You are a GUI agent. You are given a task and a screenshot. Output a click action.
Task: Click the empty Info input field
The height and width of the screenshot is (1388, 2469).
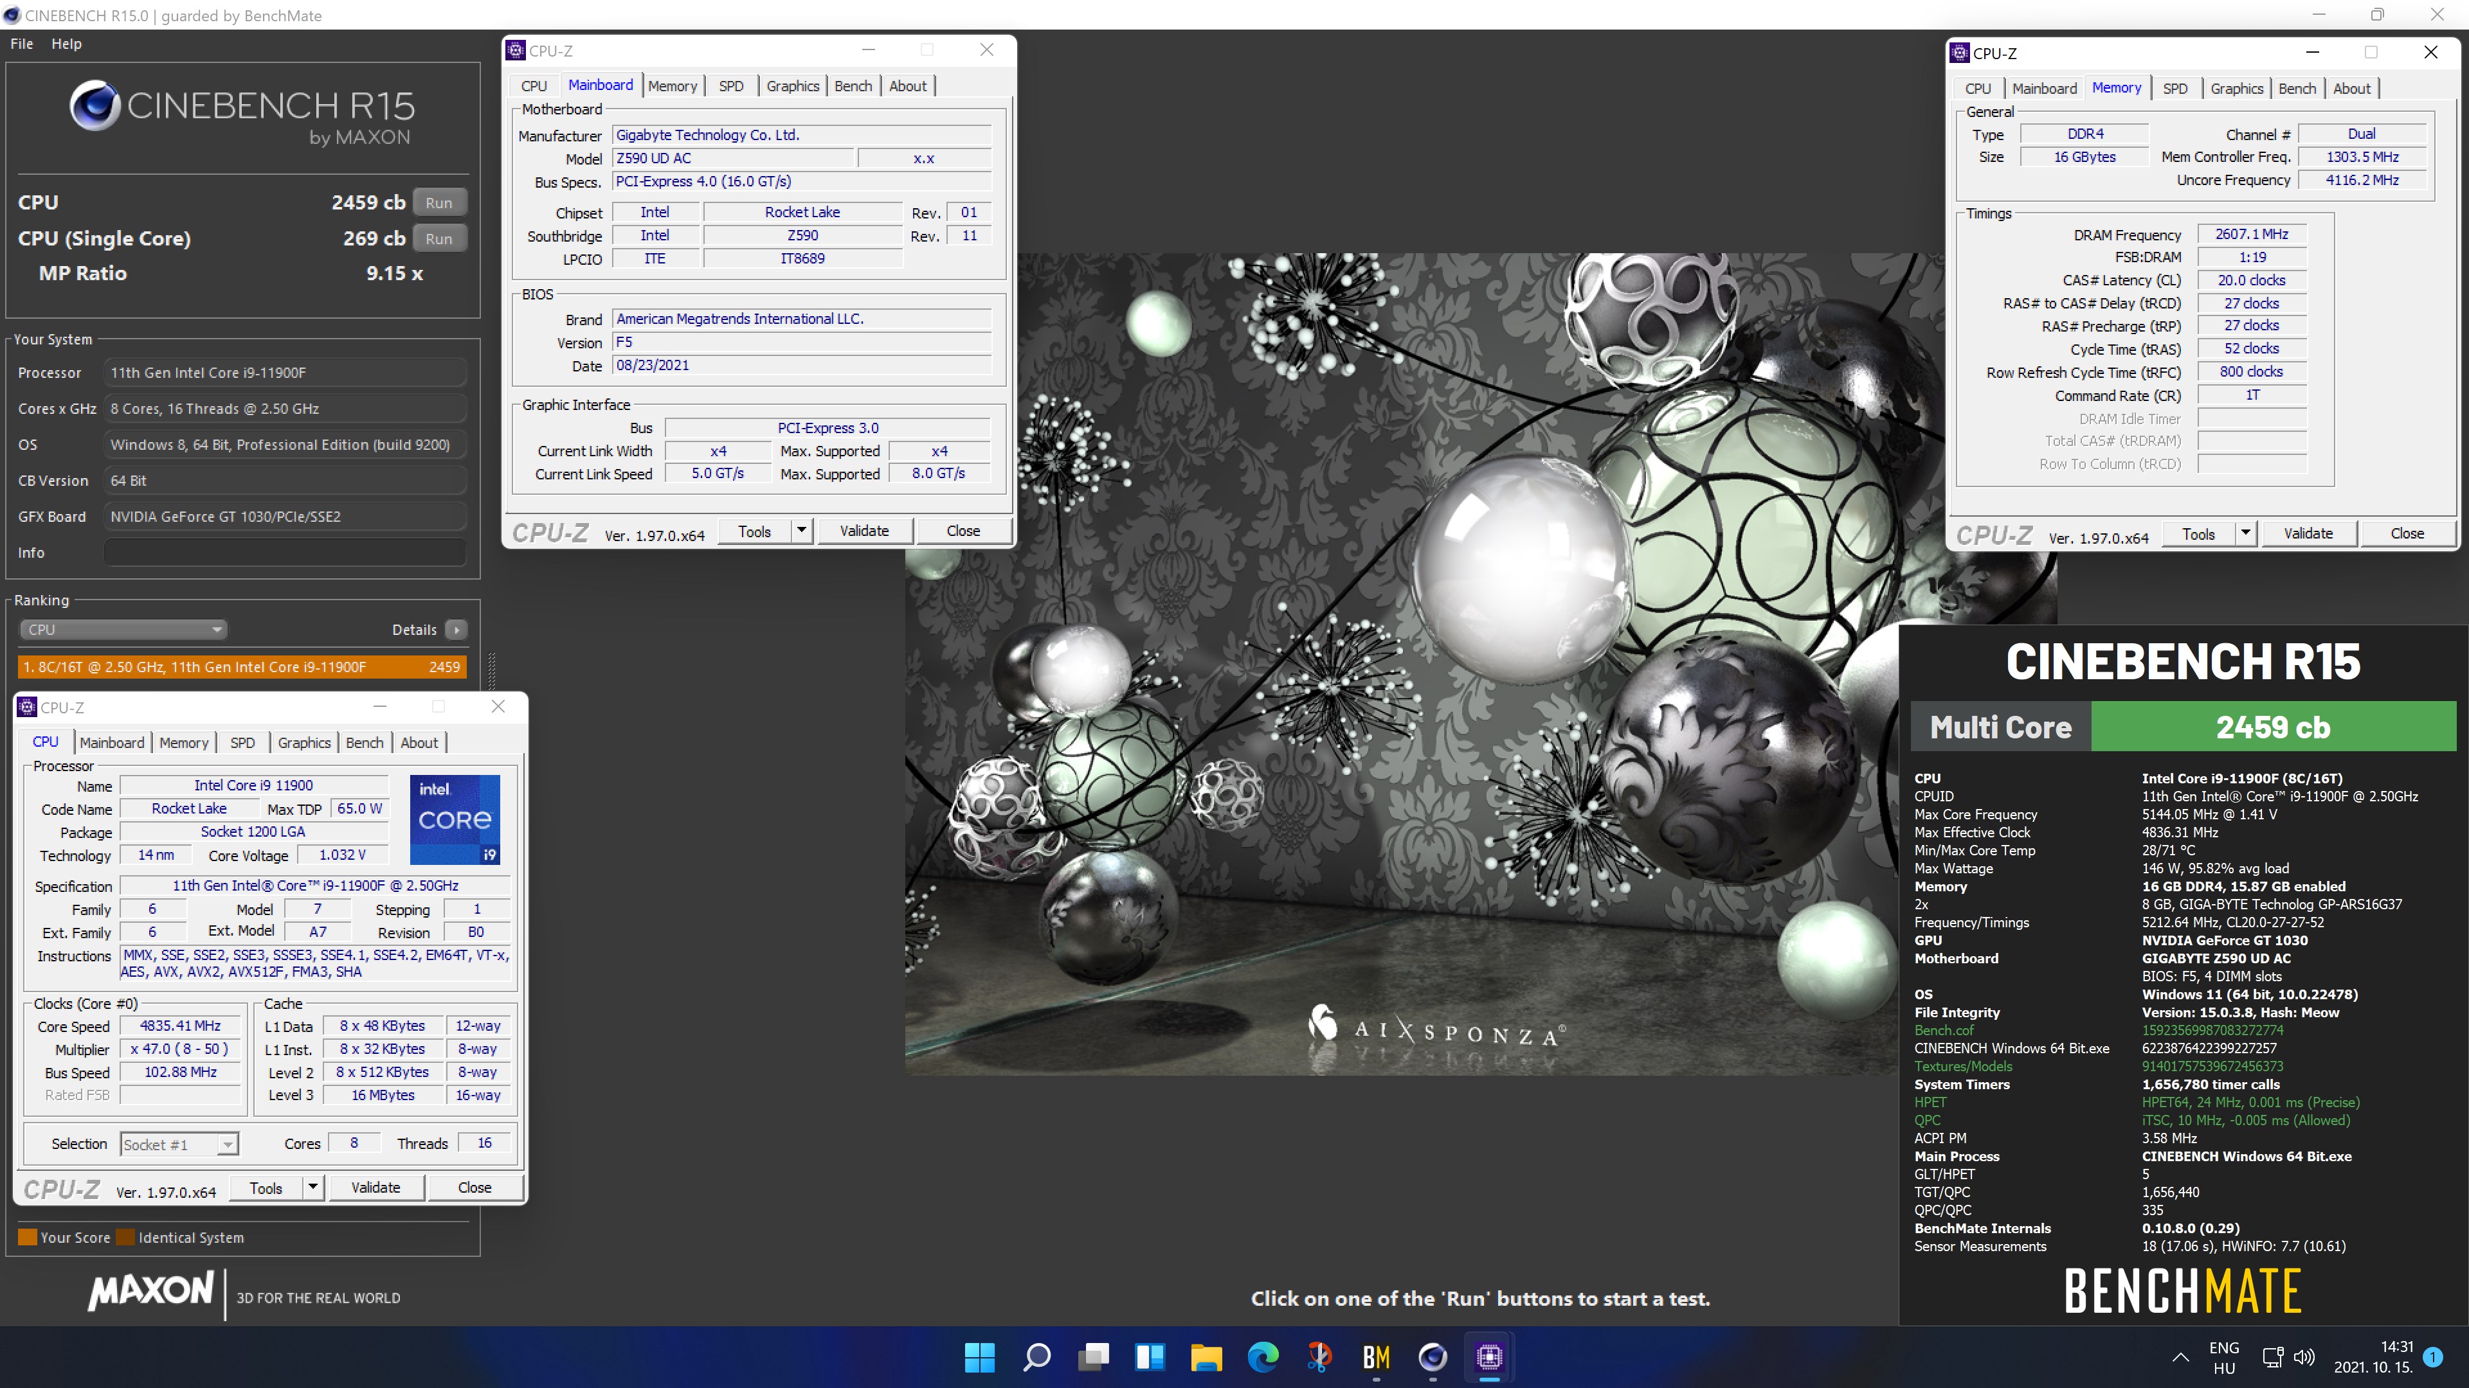(285, 552)
